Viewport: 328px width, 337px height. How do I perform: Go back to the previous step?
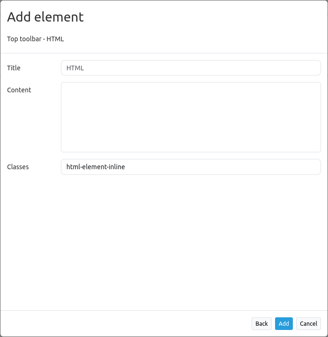tap(261, 323)
